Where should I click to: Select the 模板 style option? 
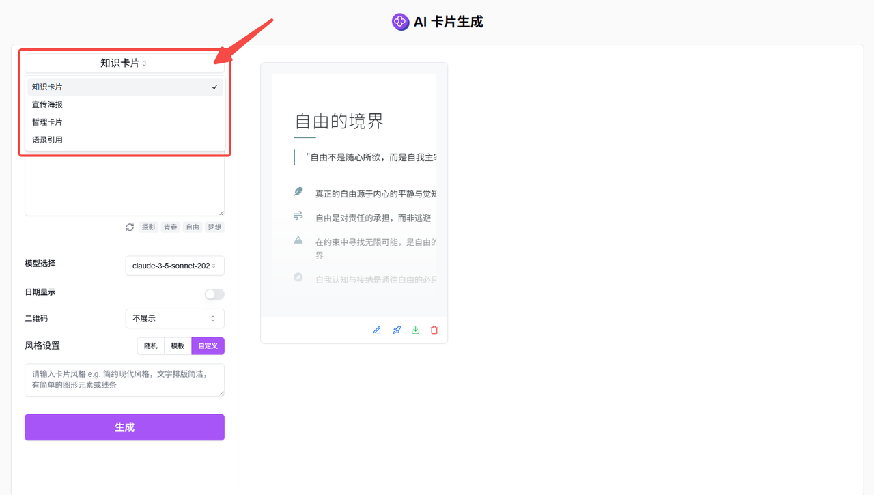pos(178,346)
